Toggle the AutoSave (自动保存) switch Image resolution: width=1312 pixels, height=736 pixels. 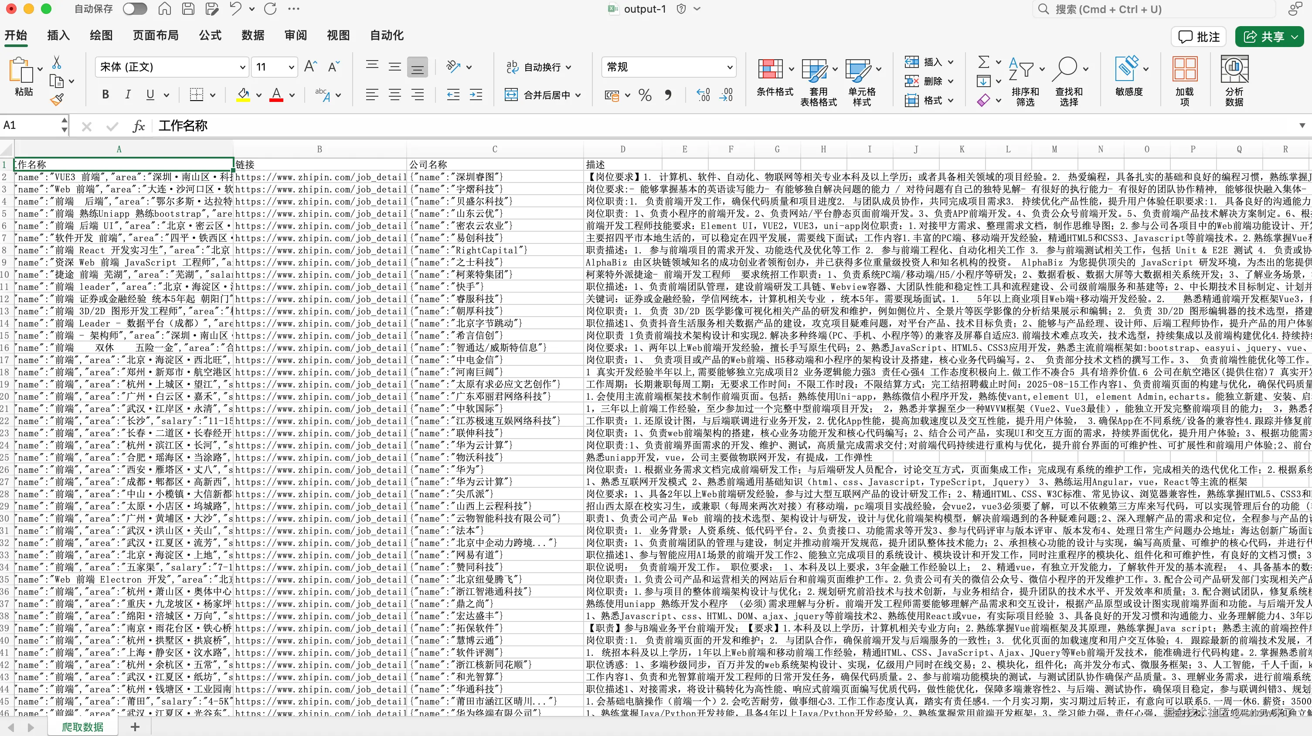(x=135, y=9)
